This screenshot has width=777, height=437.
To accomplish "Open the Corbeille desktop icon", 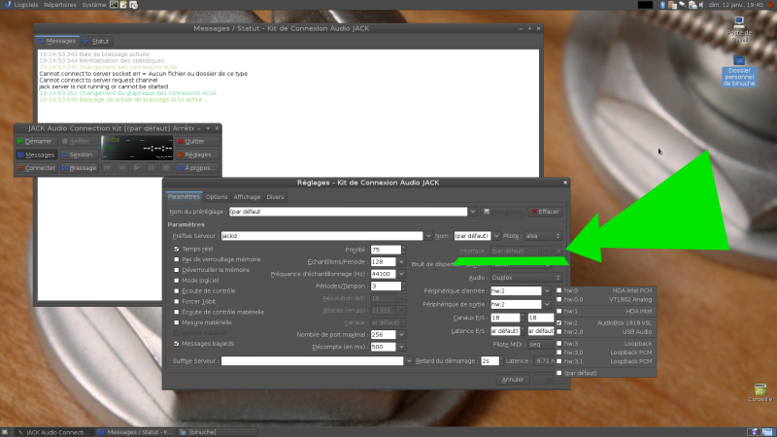I will [x=760, y=392].
